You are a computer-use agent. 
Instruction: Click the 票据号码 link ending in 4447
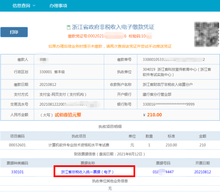point(163,172)
